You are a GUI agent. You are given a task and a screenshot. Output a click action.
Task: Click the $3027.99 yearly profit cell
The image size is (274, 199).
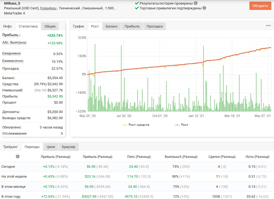point(89,196)
